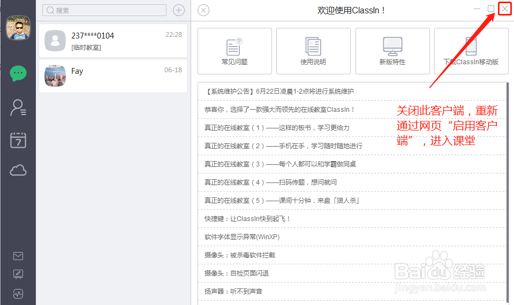The image size is (514, 305).
Task: Open the user profile avatar in sidebar
Action: tap(18, 28)
